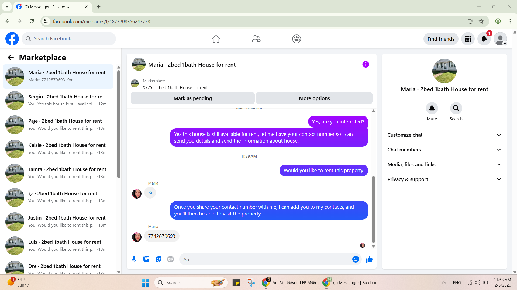This screenshot has height=290, width=517.
Task: Go back one page in browser
Action: pyautogui.click(x=7, y=21)
